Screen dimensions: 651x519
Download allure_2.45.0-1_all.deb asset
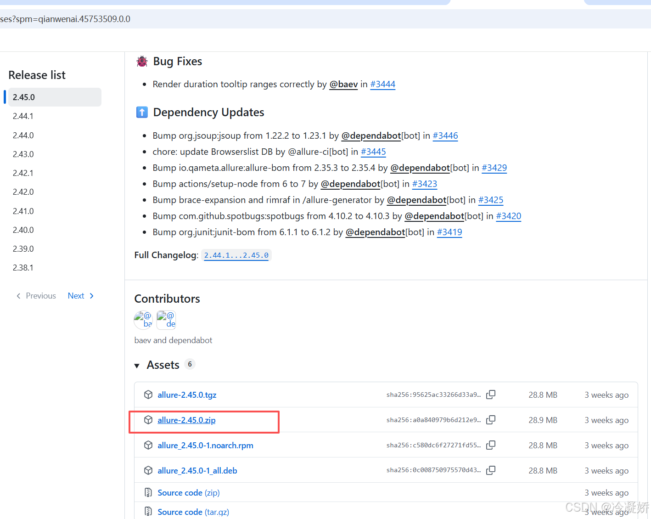click(197, 470)
